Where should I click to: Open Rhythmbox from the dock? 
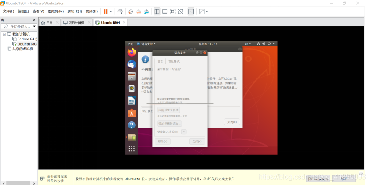click(132, 89)
